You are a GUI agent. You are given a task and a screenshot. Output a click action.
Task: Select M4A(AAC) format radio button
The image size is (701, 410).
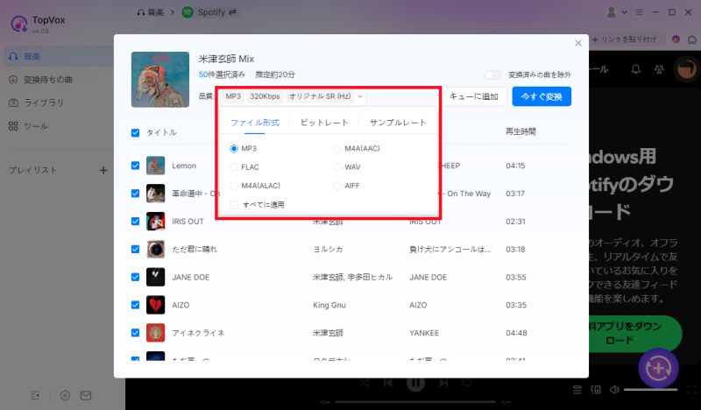(337, 148)
